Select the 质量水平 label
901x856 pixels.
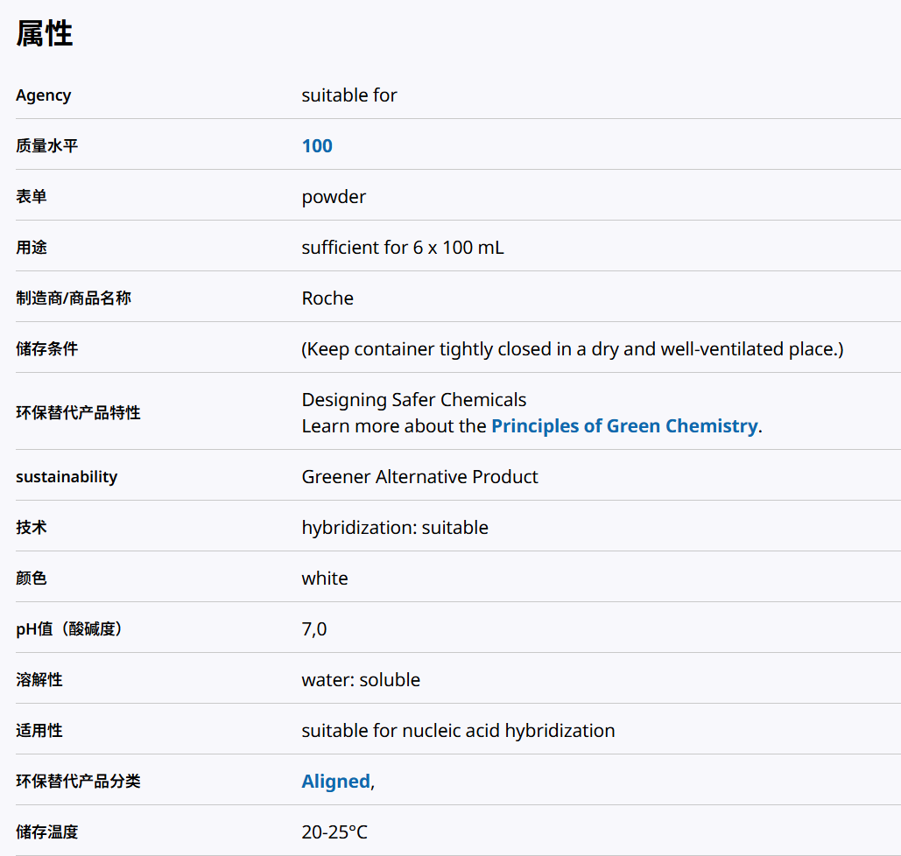[x=46, y=146]
